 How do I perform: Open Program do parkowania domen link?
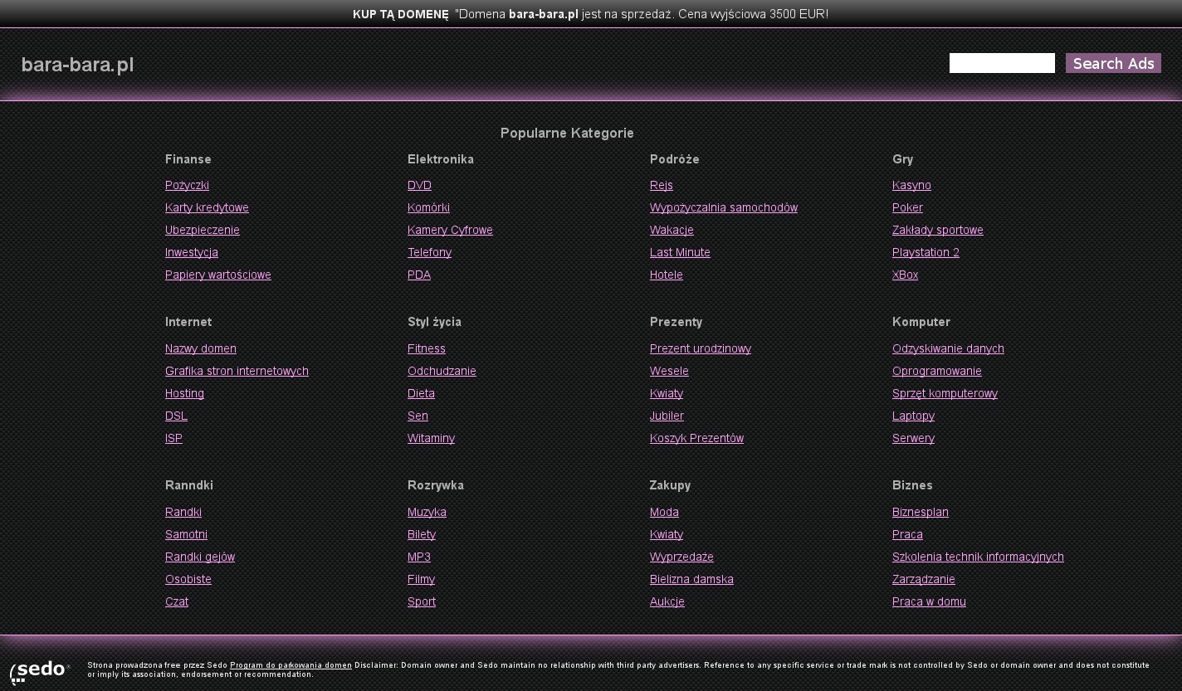click(291, 665)
